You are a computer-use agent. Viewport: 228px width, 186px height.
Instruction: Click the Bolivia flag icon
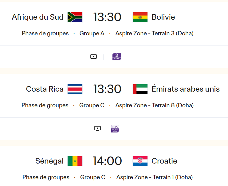click(140, 17)
